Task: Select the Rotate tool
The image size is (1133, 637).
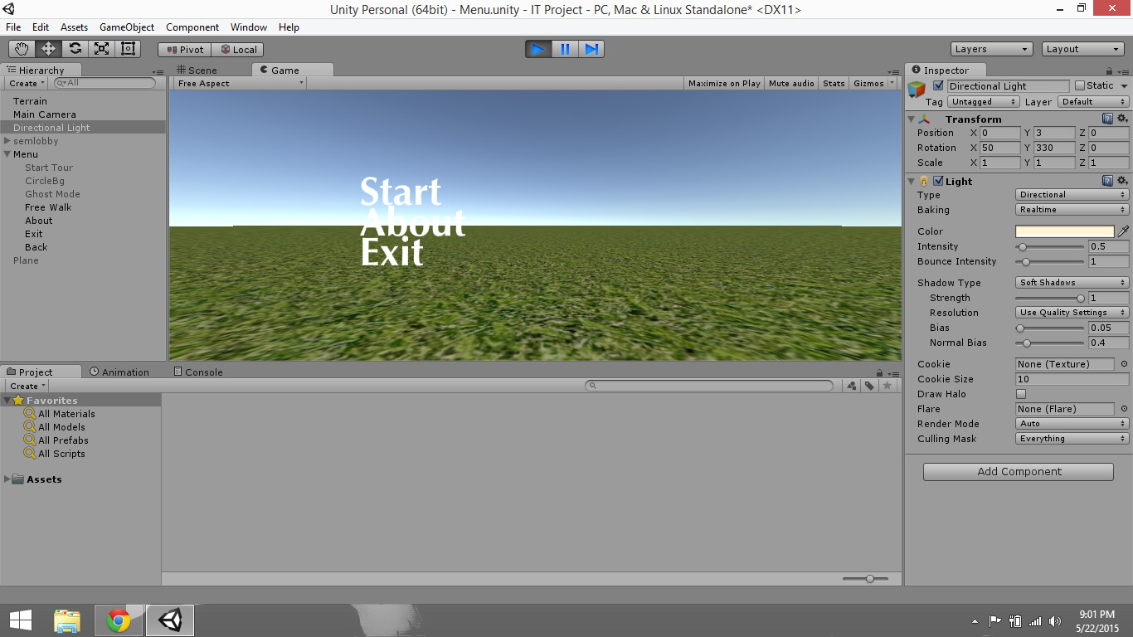Action: pos(75,48)
